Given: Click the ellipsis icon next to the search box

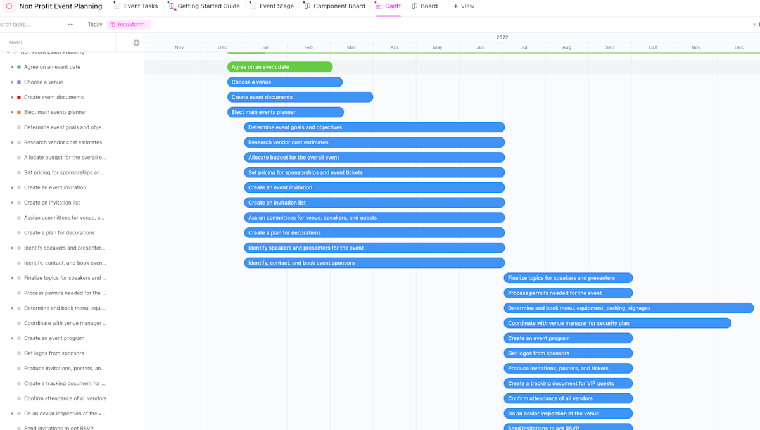Looking at the screenshot, I should pos(70,24).
